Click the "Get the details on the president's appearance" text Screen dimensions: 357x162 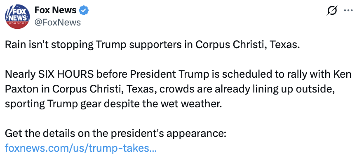point(116,134)
